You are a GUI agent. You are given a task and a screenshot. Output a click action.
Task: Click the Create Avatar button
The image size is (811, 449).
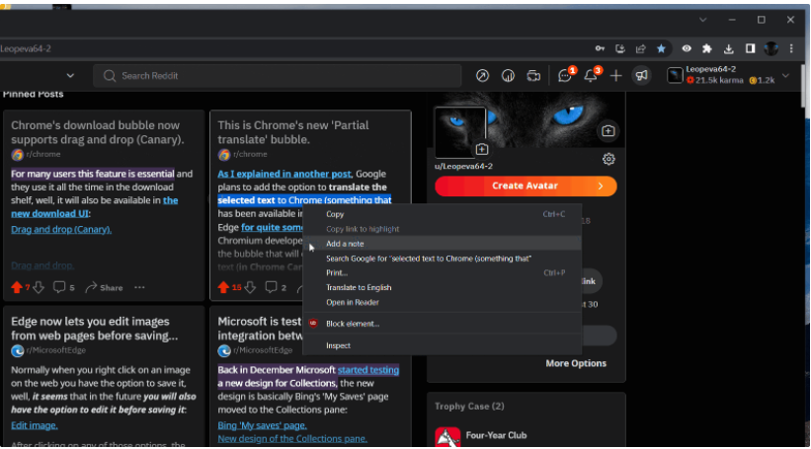[x=526, y=186]
